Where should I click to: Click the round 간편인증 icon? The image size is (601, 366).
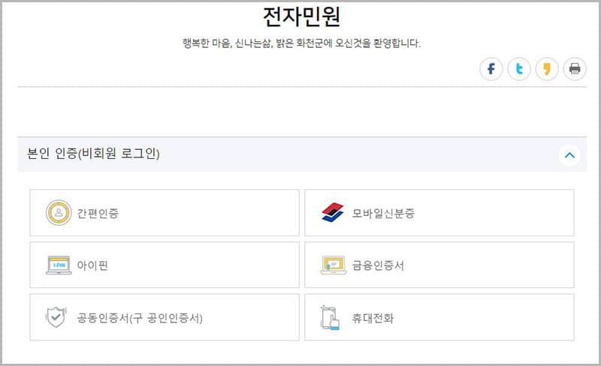(x=59, y=213)
